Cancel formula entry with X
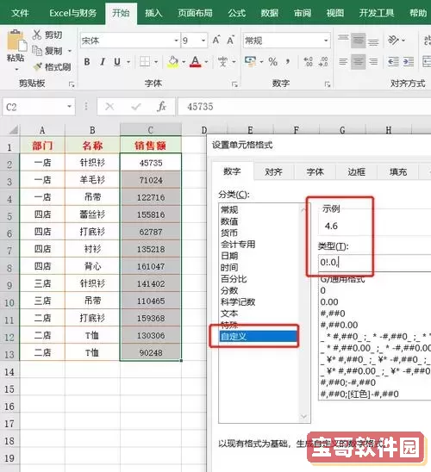 coord(109,107)
